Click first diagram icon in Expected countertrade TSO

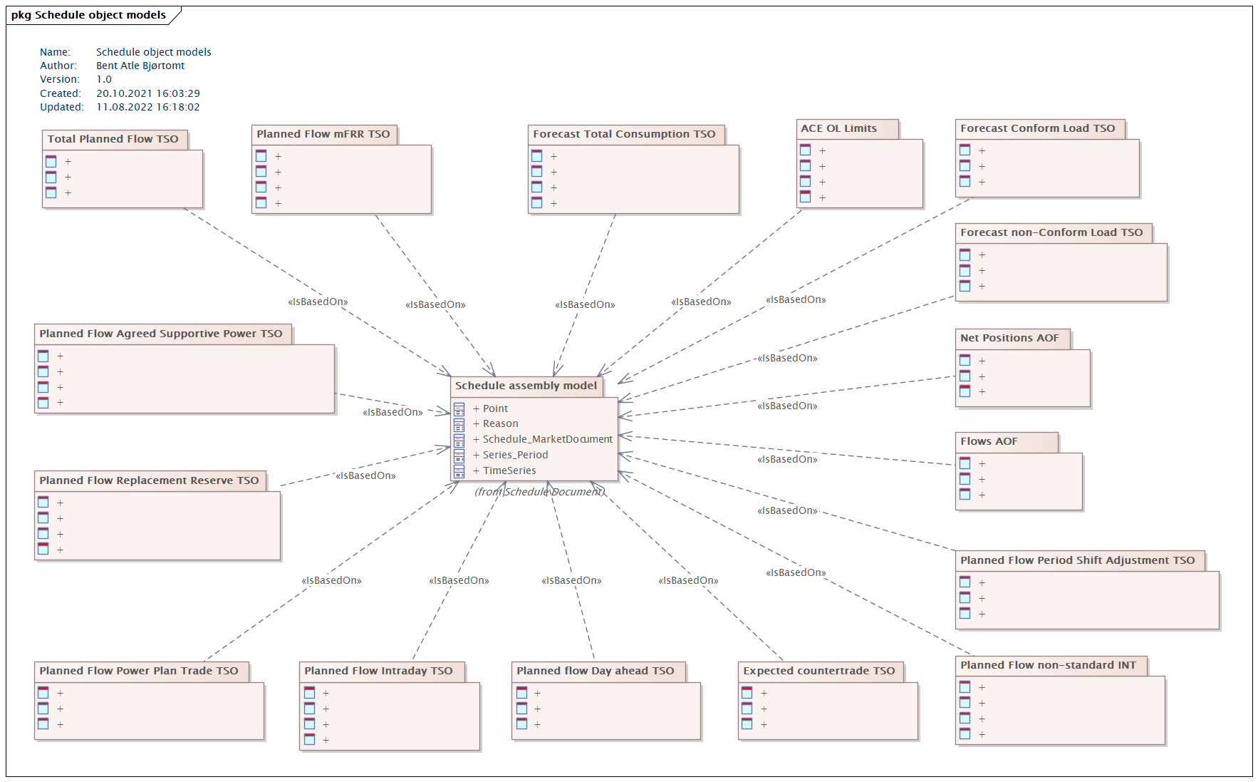pos(747,693)
